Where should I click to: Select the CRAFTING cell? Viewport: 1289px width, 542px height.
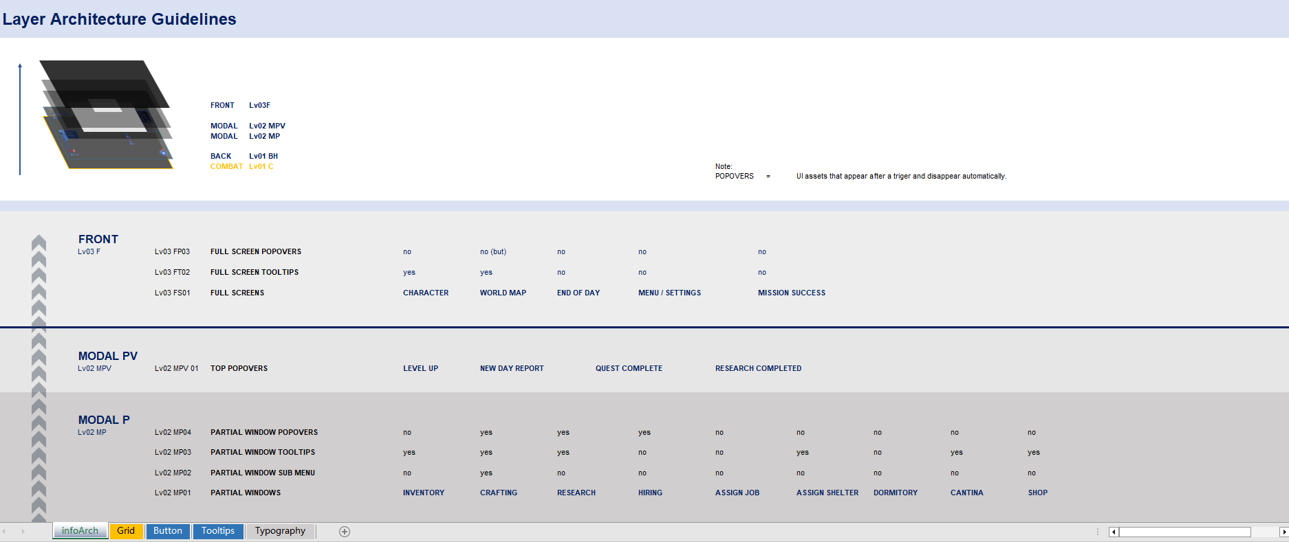click(499, 493)
